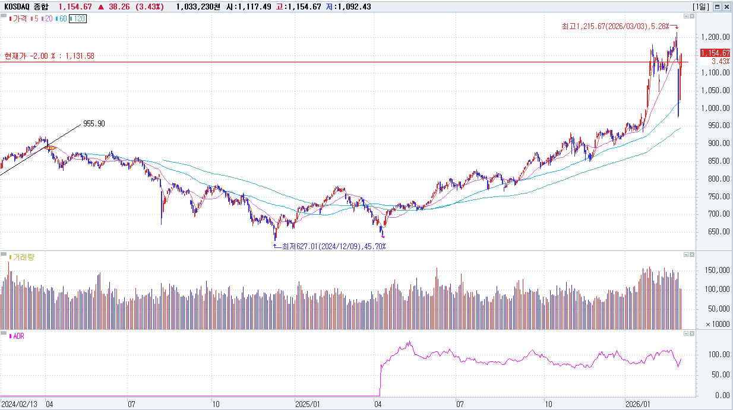Minimize the ADR indicator panel

point(686,335)
